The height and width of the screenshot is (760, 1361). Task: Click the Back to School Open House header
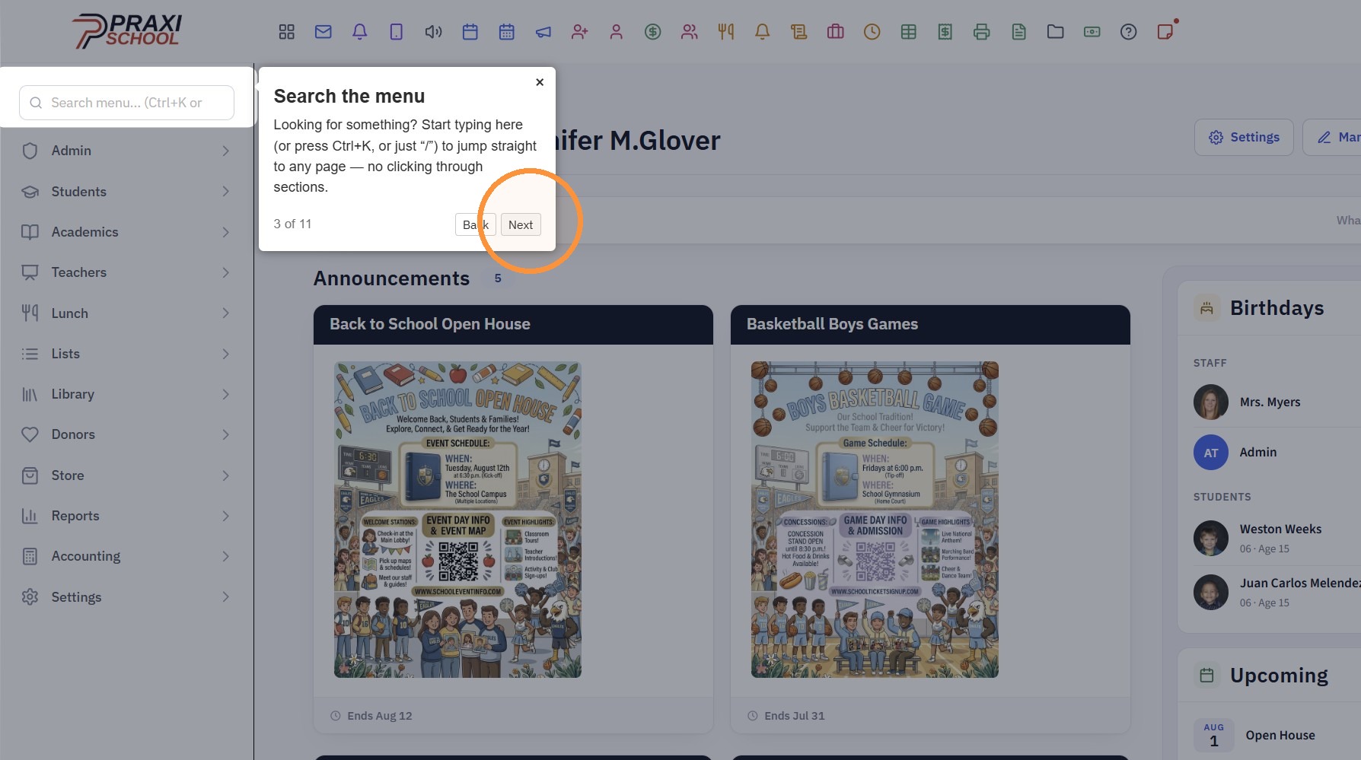coord(513,325)
